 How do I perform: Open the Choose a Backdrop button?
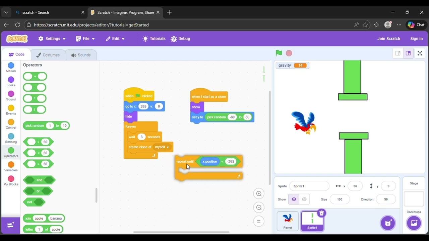click(414, 223)
